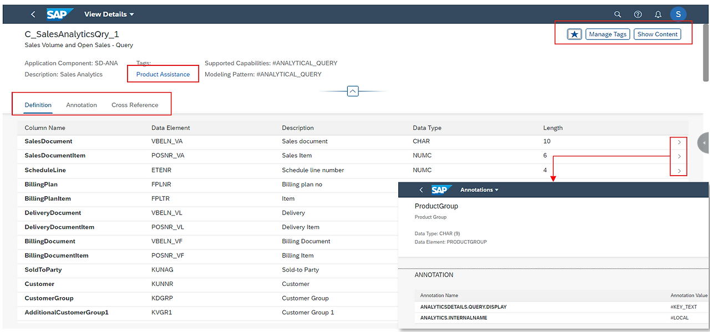Image resolution: width=710 pixels, height=332 pixels.
Task: Collapse the header with the chevron-up button
Action: [x=353, y=91]
